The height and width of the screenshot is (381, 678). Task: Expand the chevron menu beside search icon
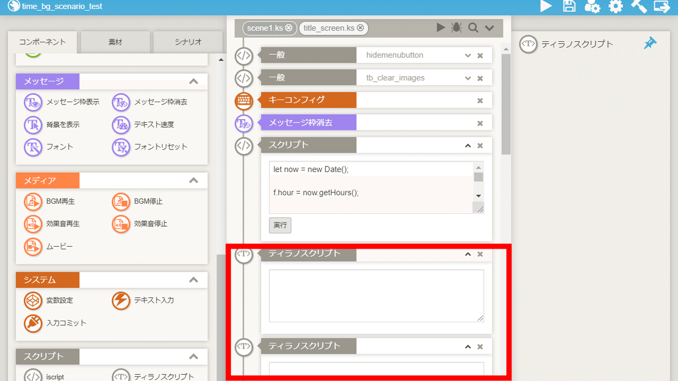(489, 28)
